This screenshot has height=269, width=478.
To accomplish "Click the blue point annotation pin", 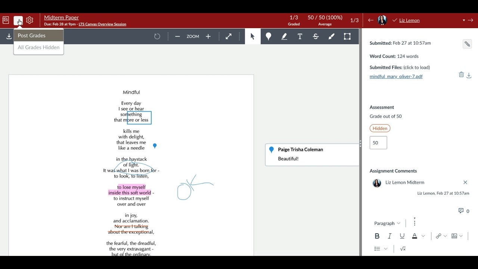I will coord(155,146).
